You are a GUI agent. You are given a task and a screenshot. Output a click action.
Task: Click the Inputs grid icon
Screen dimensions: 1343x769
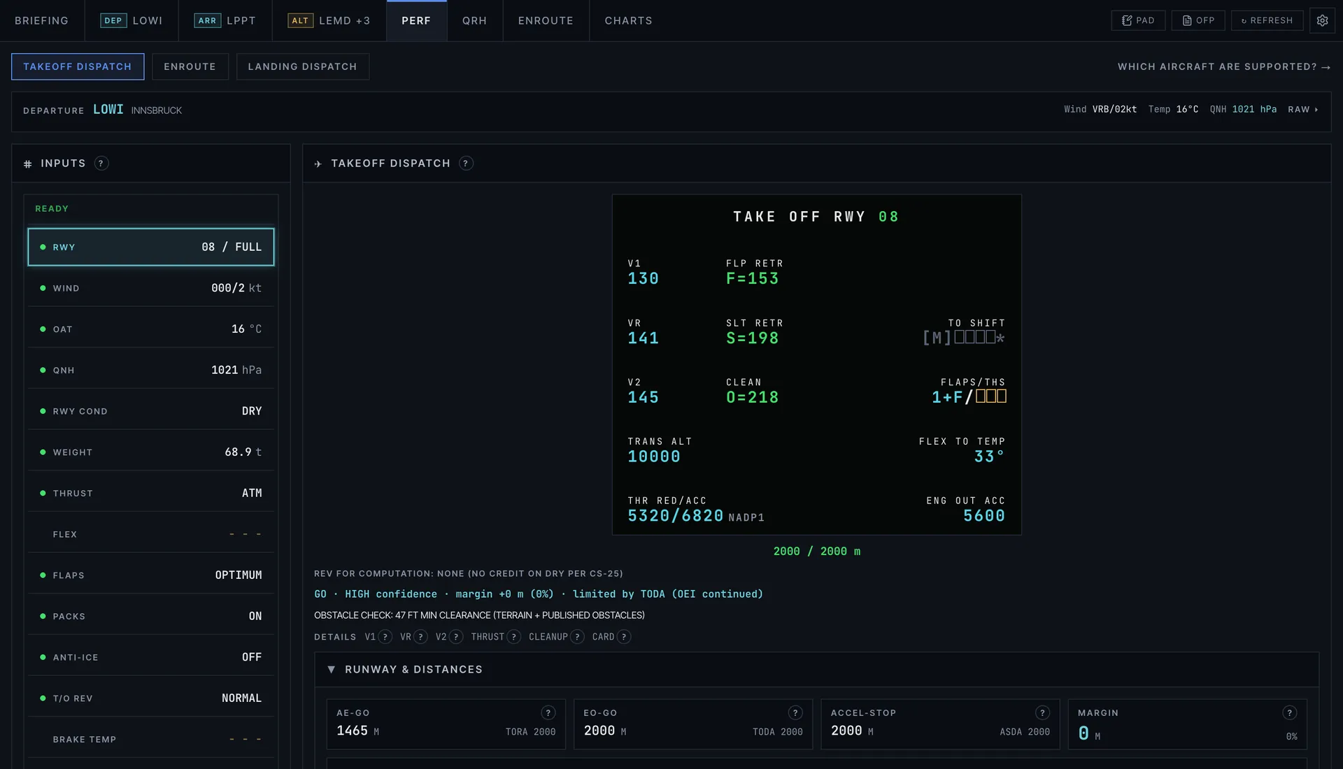pos(28,164)
